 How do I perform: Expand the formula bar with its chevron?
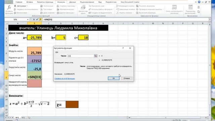pos(210,19)
